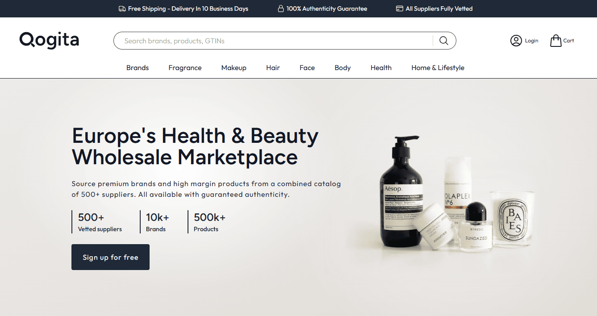Select the Face category
597x316 pixels.
(307, 68)
